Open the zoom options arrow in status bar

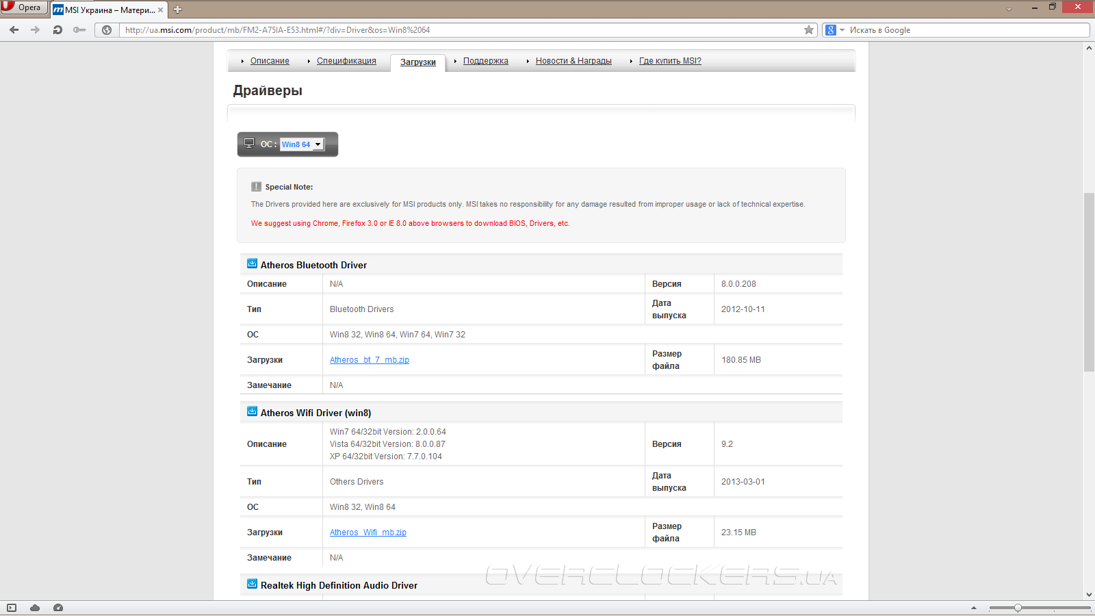point(974,608)
